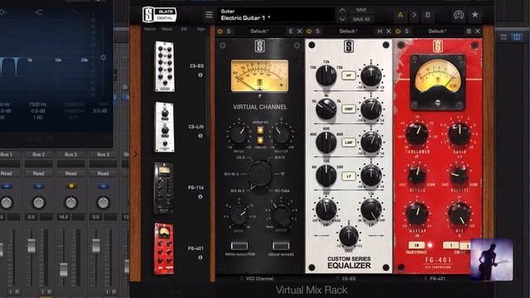This screenshot has width=530, height=298.
Task: Open info icon under CS-Lift label
Action: click(x=200, y=136)
